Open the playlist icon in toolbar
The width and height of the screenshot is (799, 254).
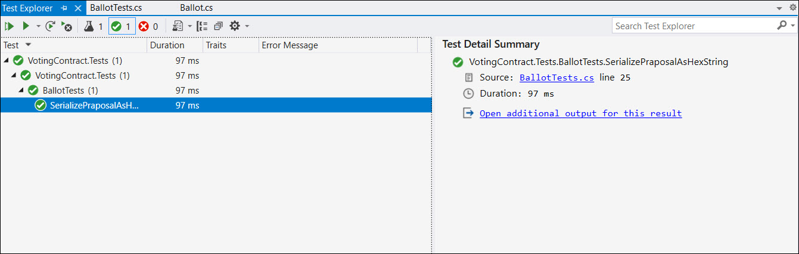178,26
